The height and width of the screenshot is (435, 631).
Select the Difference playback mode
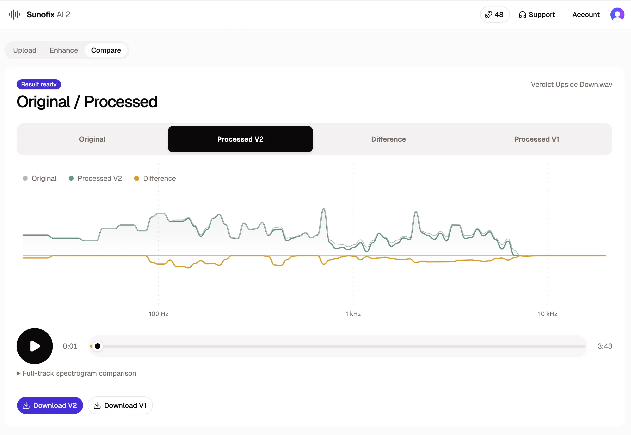pyautogui.click(x=388, y=139)
